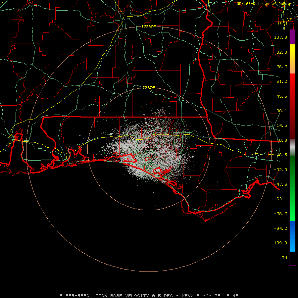Select the 30.1 legend value
Viewport: 298px width, 298px height.
point(282,111)
